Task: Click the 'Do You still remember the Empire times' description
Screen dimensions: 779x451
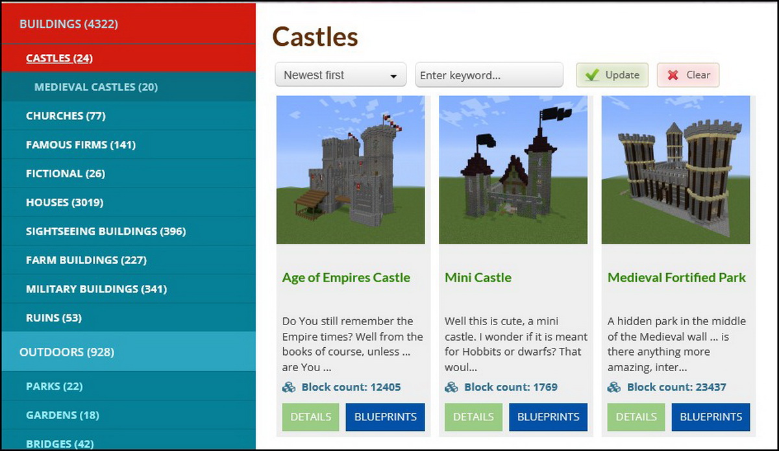Action: pyautogui.click(x=352, y=344)
